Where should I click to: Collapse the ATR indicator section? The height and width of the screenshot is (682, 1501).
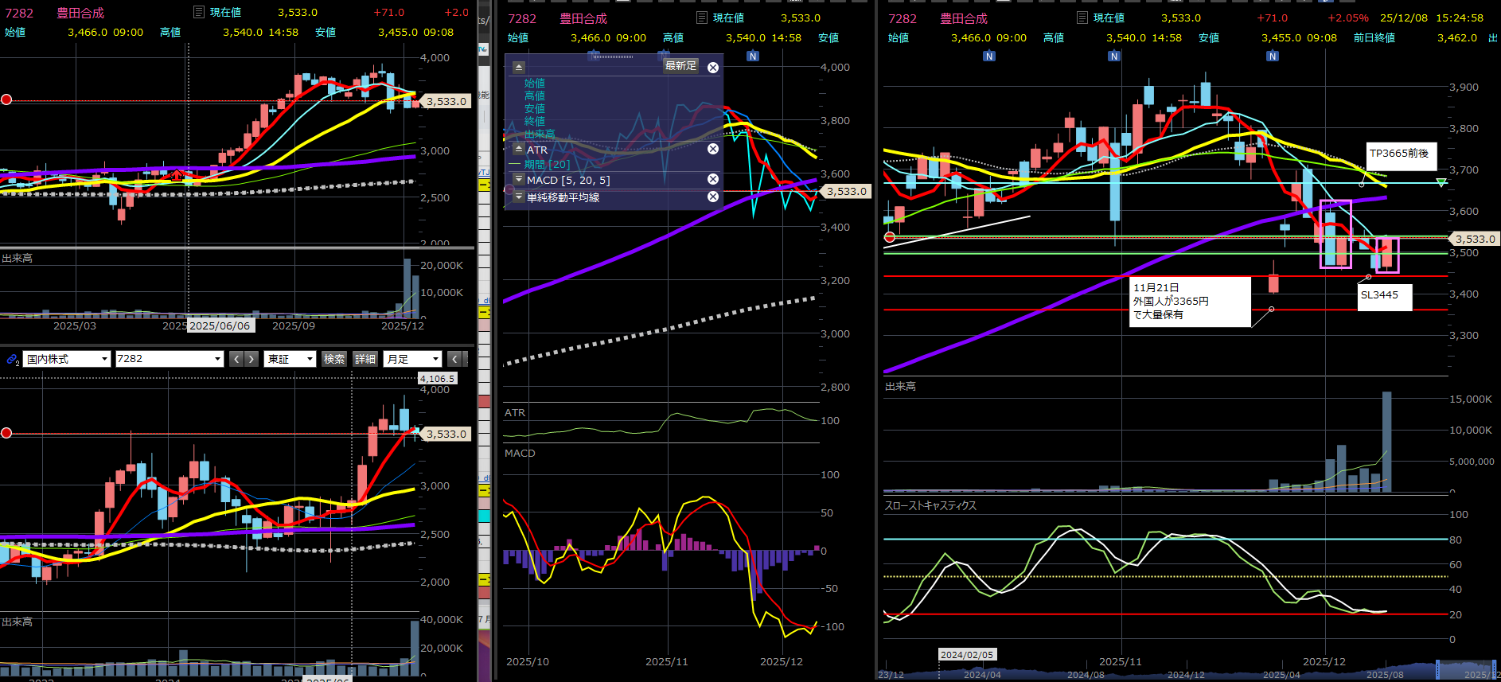click(519, 150)
